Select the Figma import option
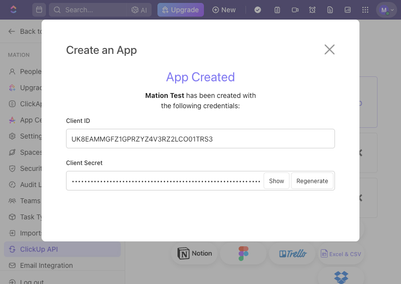This screenshot has width=401, height=284. [243, 254]
